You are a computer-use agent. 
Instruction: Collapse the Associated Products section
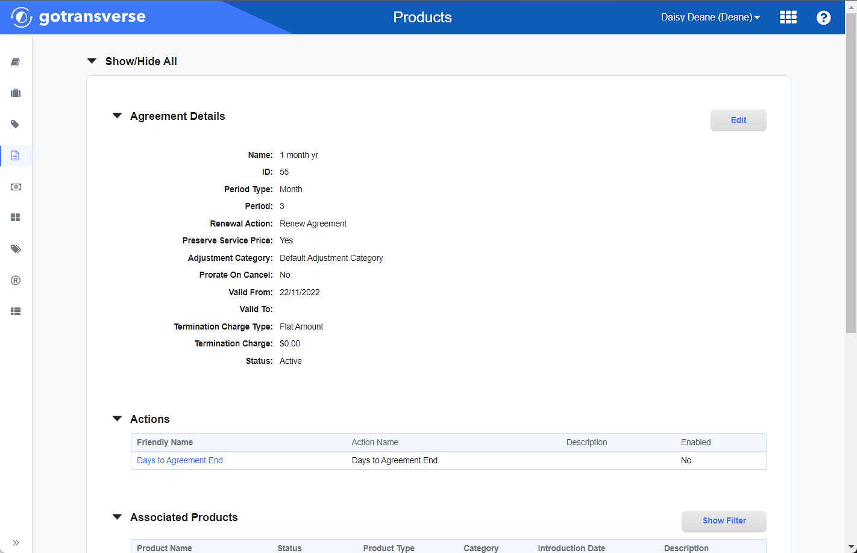[x=118, y=517]
